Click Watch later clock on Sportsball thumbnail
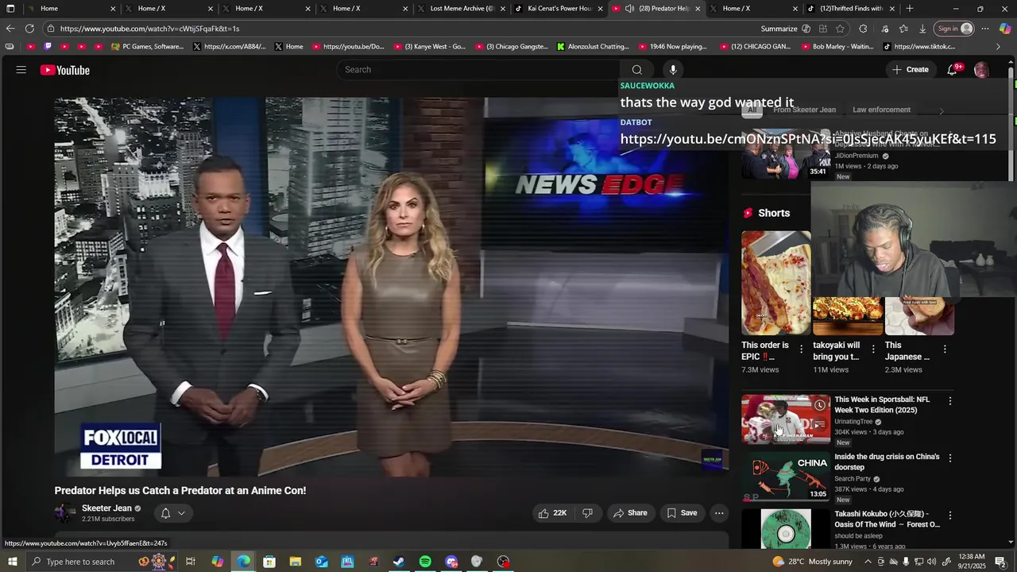This screenshot has height=572, width=1017. click(819, 405)
